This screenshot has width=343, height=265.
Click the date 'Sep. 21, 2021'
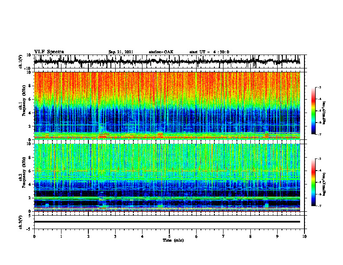[x=121, y=52]
